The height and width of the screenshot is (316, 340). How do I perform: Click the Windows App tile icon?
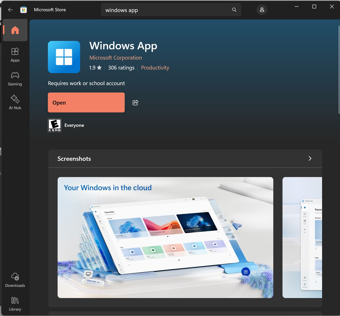coord(64,57)
